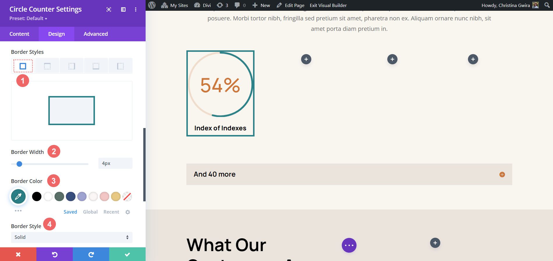
Task: Open color palette settings gear
Action: click(x=128, y=212)
